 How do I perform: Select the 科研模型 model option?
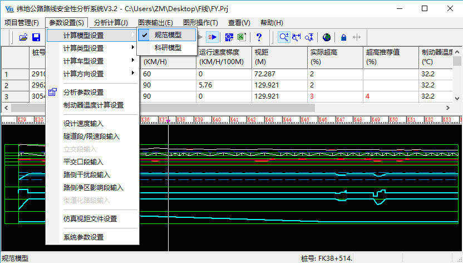pos(168,48)
